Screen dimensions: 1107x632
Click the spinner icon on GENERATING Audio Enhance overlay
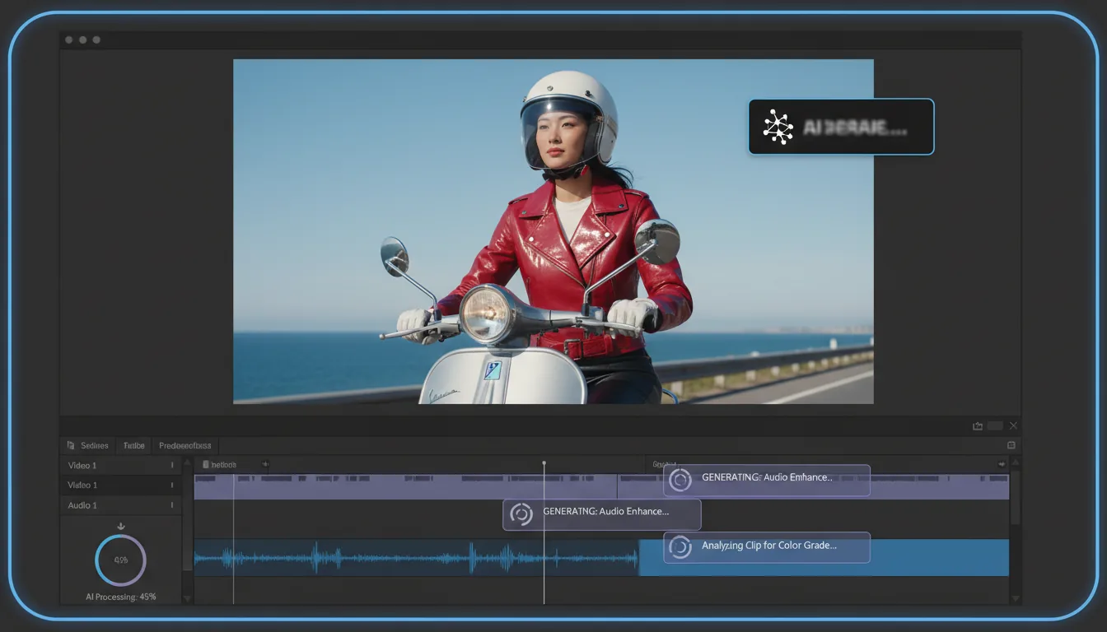click(x=682, y=480)
